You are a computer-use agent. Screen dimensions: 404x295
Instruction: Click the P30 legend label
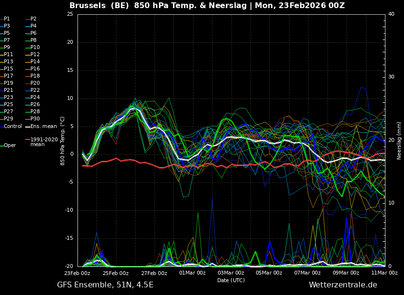(35, 118)
